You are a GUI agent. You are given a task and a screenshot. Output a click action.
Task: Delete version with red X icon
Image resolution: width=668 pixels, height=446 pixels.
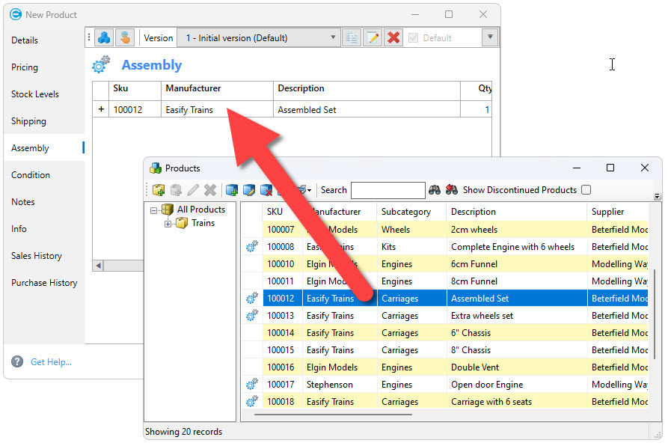[393, 37]
